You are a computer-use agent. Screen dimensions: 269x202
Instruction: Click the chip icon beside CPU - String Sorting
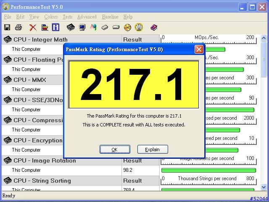(x=8, y=181)
